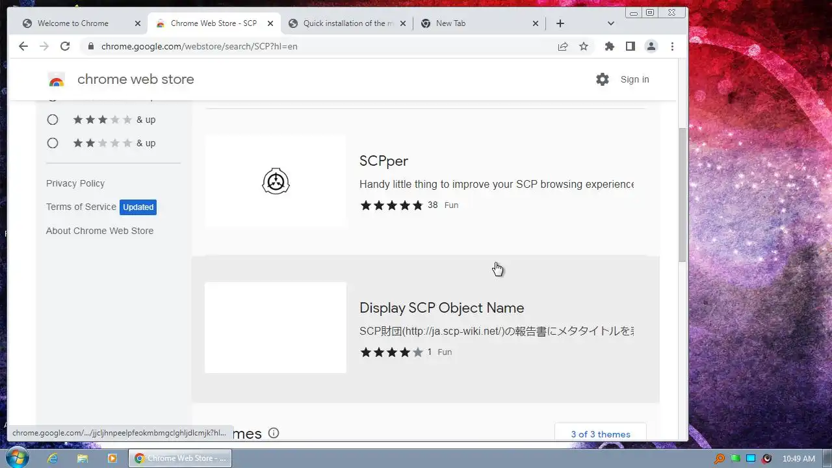Open Display SCP Object Name blank thumbnail
The image size is (832, 468).
coord(276,328)
